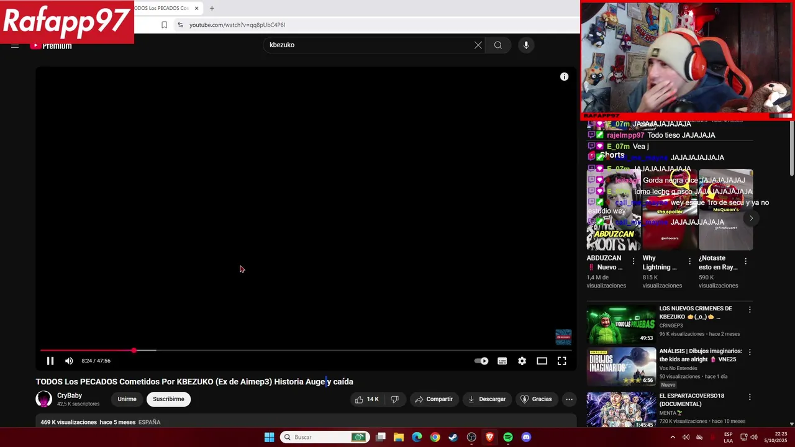Click the Unirme button
Image resolution: width=795 pixels, height=447 pixels.
click(x=127, y=399)
